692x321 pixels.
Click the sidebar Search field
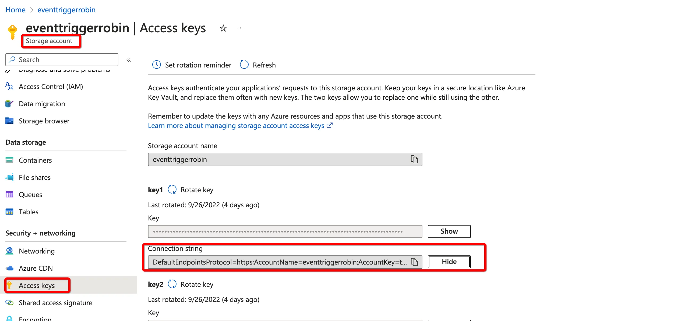[62, 60]
